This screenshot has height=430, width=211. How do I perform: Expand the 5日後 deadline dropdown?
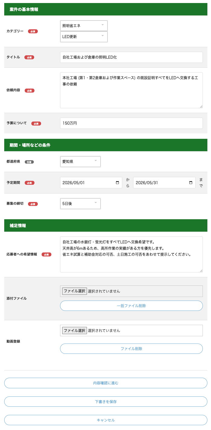pos(80,204)
